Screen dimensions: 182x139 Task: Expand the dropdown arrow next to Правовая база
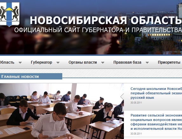(x=147, y=63)
